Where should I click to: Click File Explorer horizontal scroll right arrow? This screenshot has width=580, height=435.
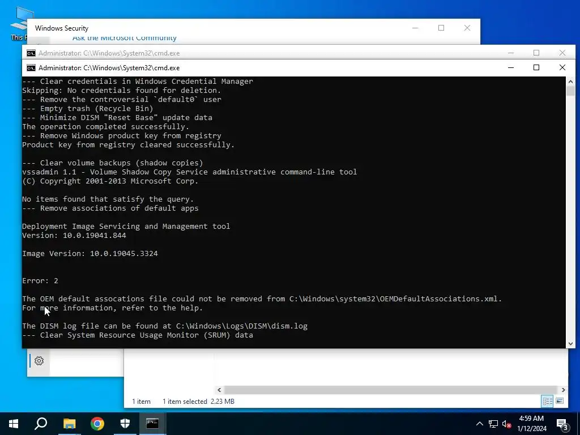point(564,390)
